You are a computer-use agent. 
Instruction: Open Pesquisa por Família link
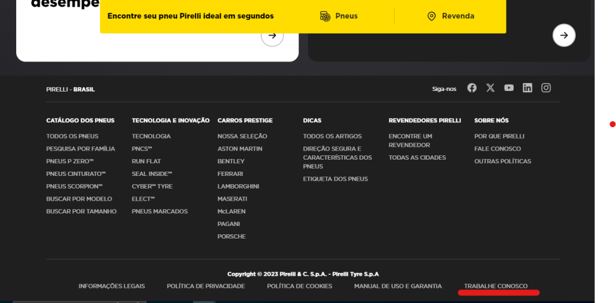click(x=81, y=149)
